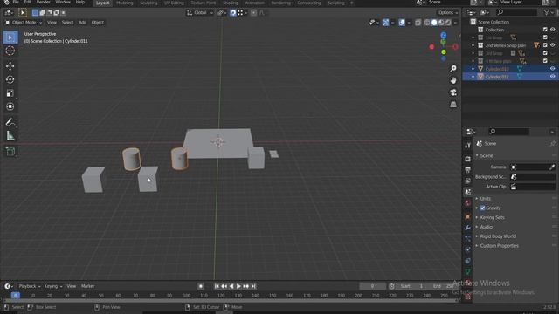
Task: Toggle proportional editing in header
Action: (253, 13)
